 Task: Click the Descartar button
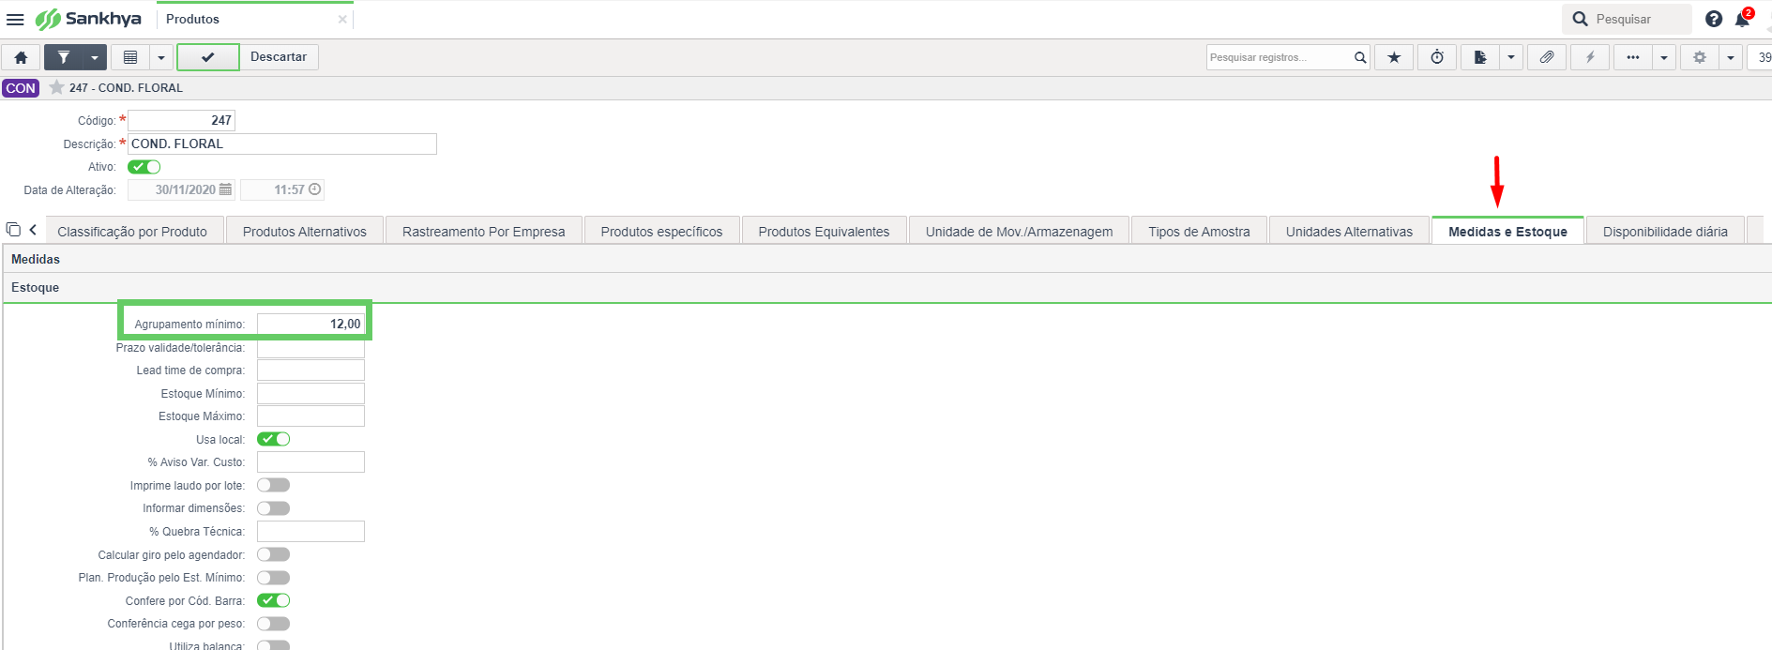[279, 57]
